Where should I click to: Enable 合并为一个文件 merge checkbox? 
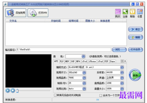(101, 95)
